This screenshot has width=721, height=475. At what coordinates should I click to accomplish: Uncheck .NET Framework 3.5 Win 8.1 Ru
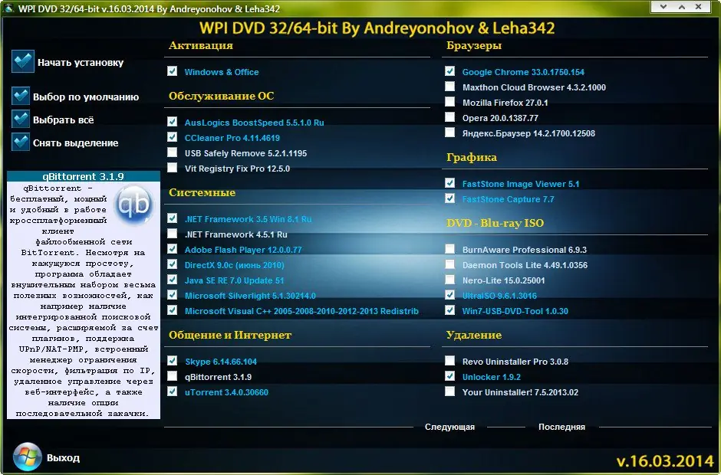tap(173, 218)
